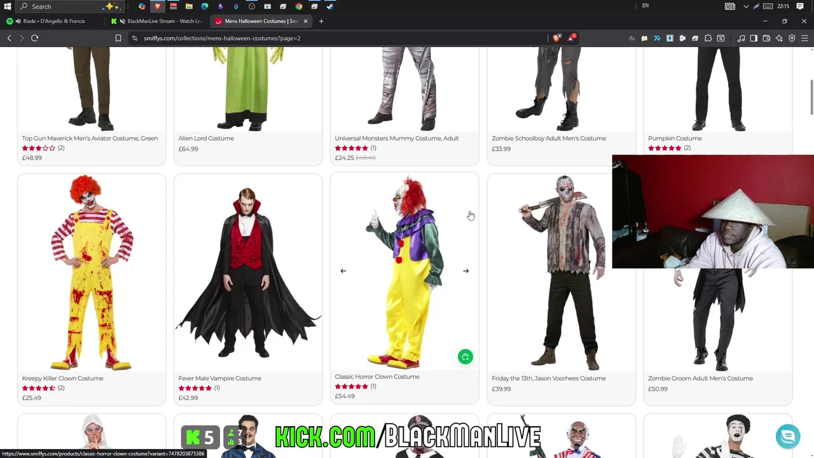Click the £54.49 price on Horror Clown
Viewport: 814px width, 458px height.
click(x=345, y=396)
